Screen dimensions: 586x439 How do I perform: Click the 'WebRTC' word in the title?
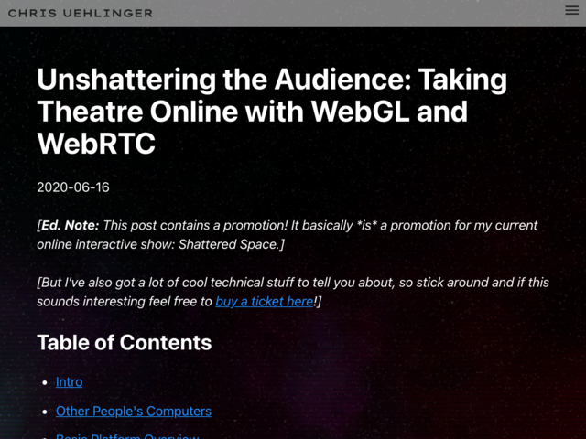pyautogui.click(x=96, y=144)
